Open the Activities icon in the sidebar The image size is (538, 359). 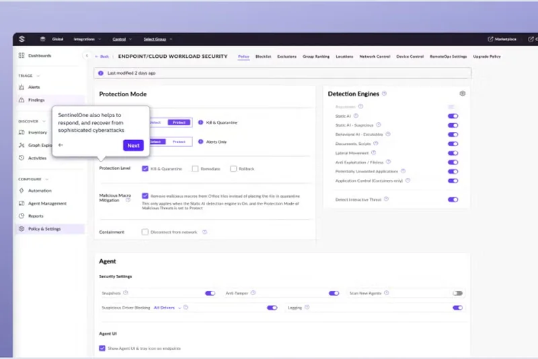click(x=22, y=158)
